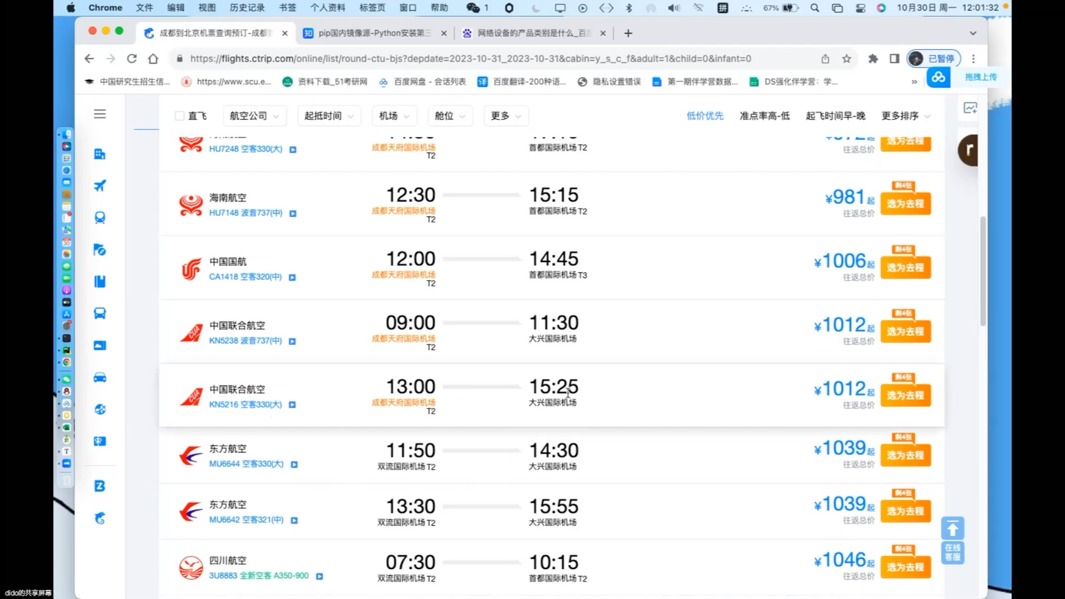
Task: Expand the 更多 filter dropdown
Action: click(506, 116)
